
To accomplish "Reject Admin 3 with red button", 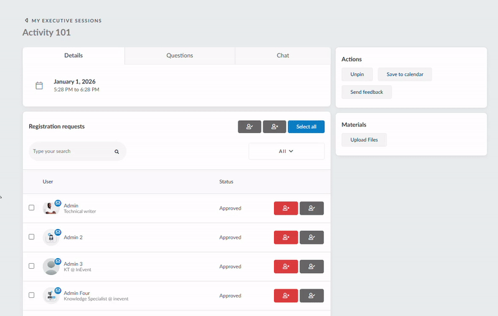I will pos(286,266).
